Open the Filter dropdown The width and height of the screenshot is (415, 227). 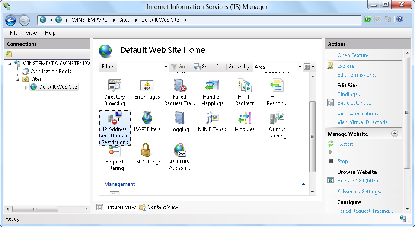click(x=166, y=67)
